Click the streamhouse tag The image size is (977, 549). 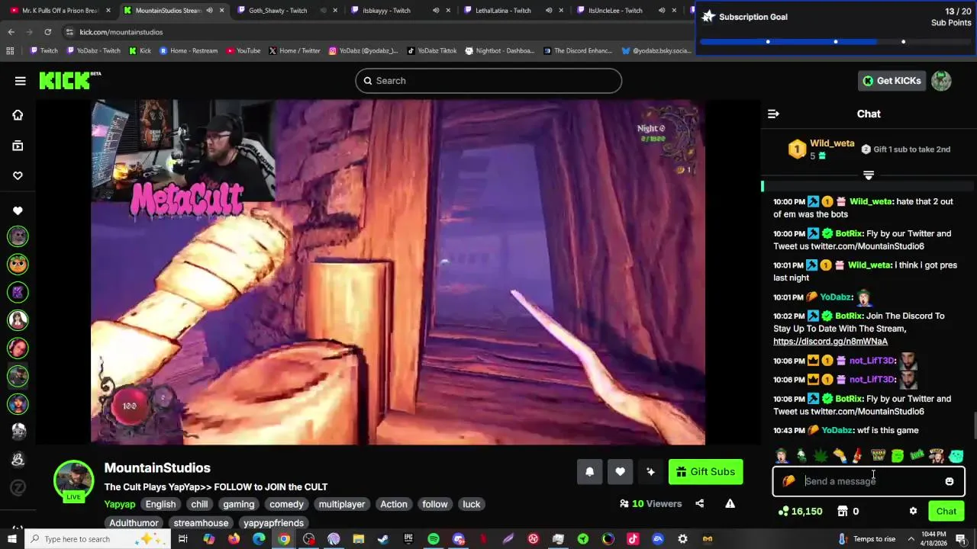201,523
